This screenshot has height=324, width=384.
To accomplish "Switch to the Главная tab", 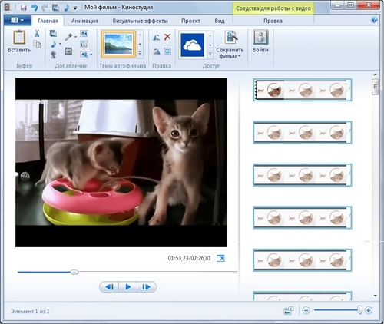I will pyautogui.click(x=48, y=21).
